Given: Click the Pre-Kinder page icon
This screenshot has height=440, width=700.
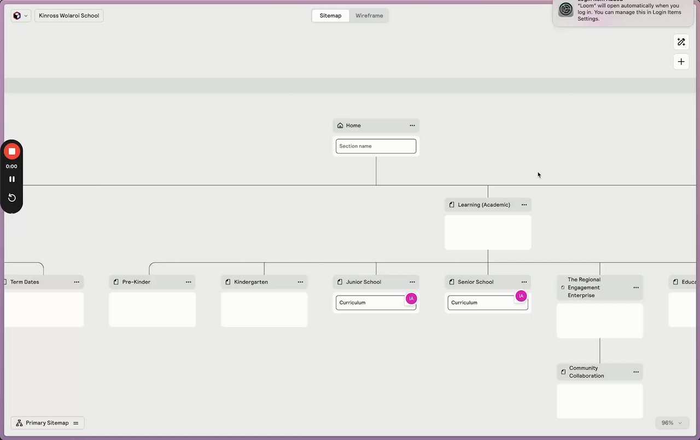Looking at the screenshot, I should pos(116,282).
